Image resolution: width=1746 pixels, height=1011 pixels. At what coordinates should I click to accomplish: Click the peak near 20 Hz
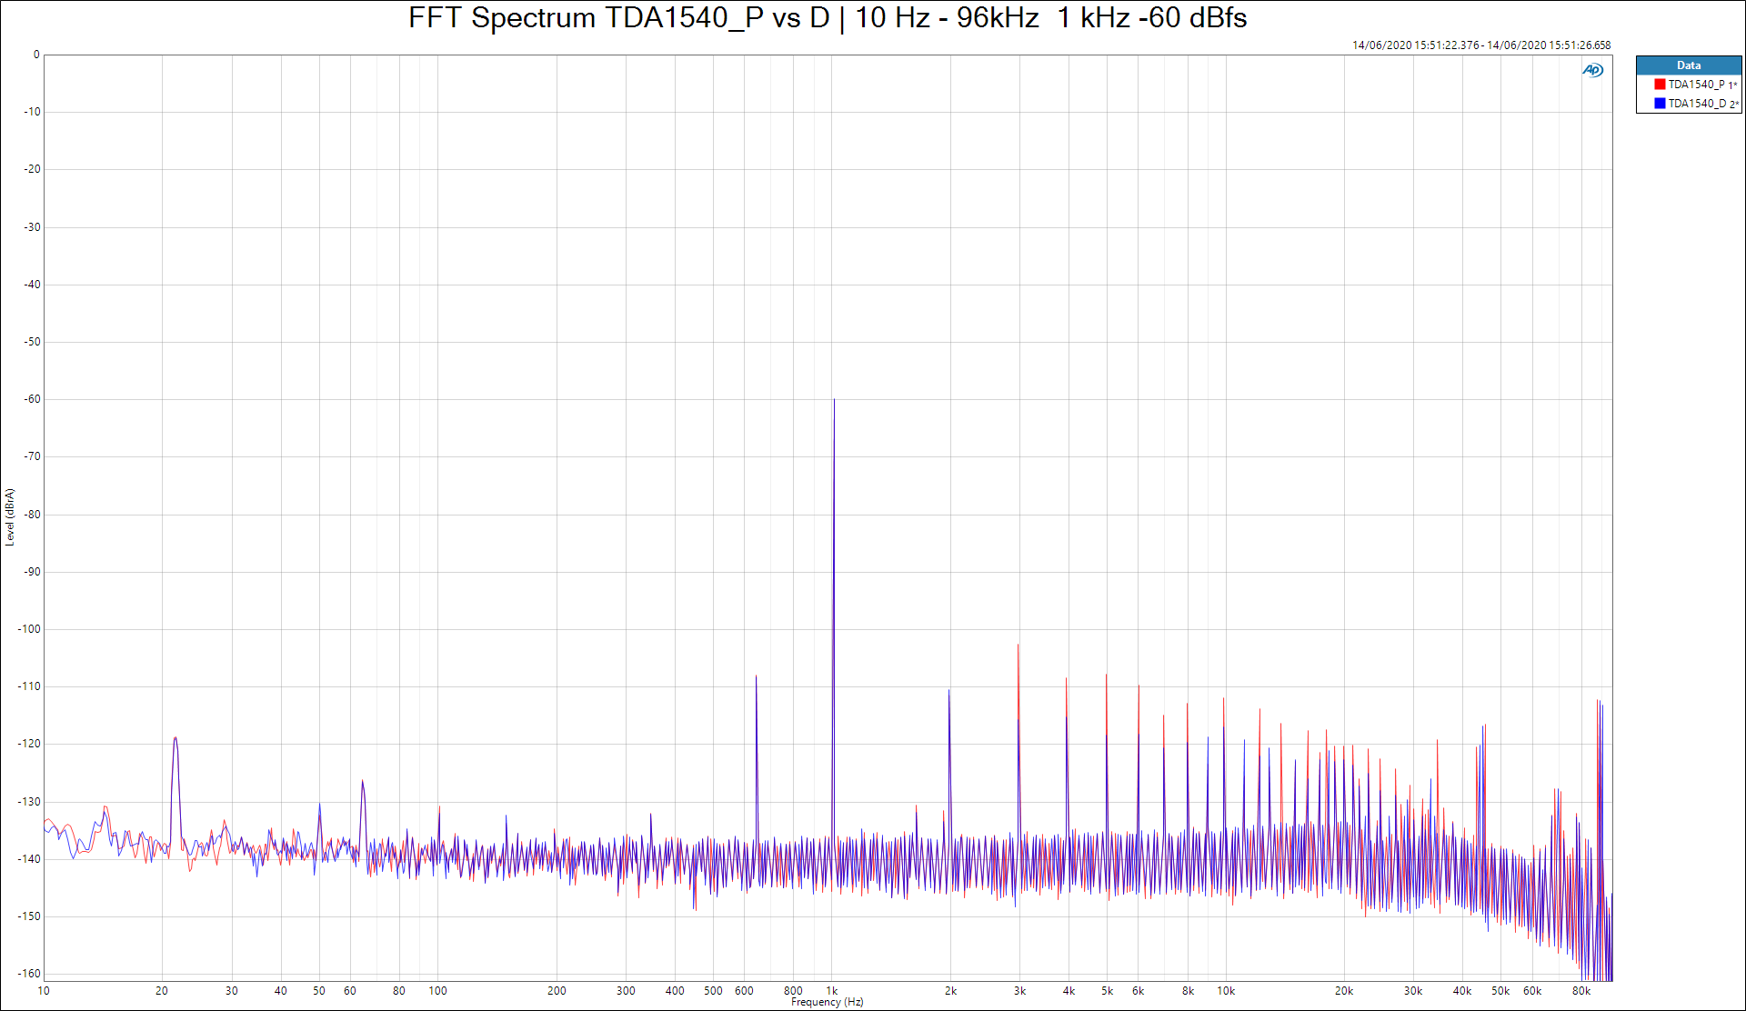point(176,738)
